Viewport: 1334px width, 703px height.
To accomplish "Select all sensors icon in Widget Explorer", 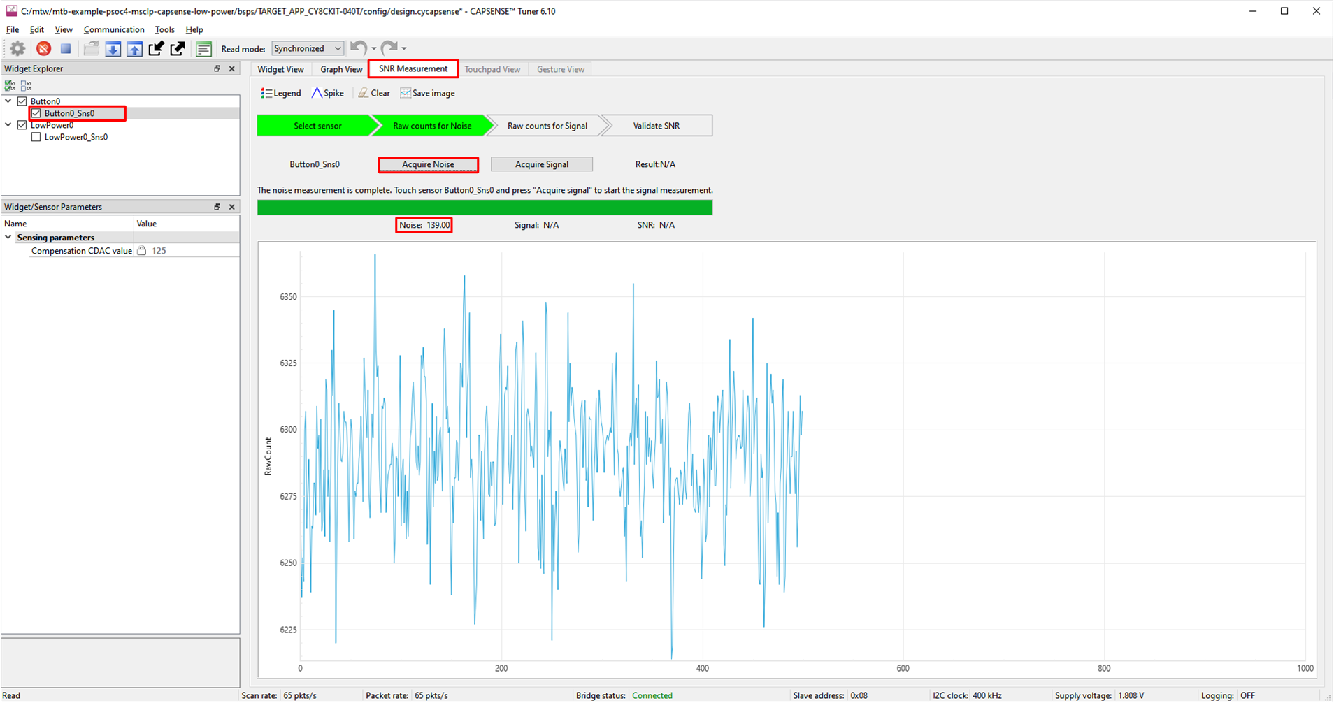I will tap(10, 85).
